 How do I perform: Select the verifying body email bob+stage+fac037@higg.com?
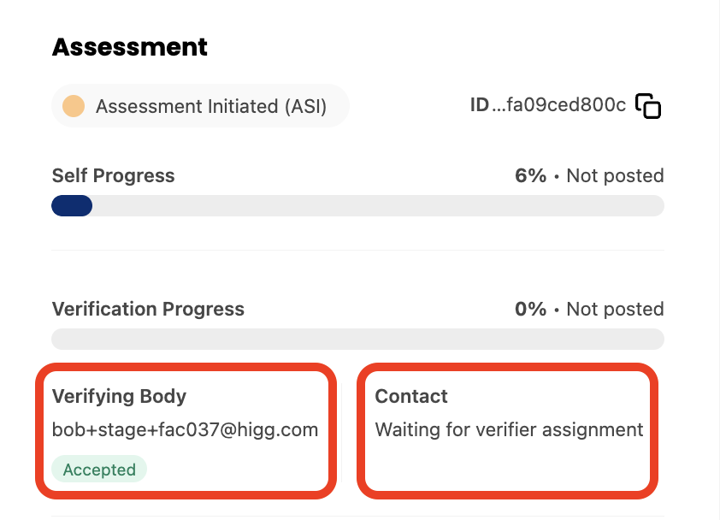pos(185,430)
